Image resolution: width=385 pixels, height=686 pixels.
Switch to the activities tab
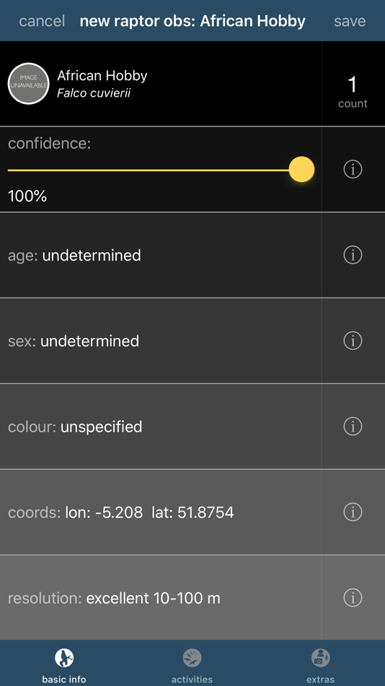tap(192, 664)
